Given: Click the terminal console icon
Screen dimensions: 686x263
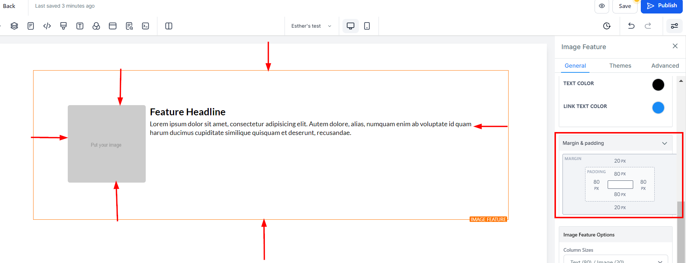Looking at the screenshot, I should click(x=145, y=26).
